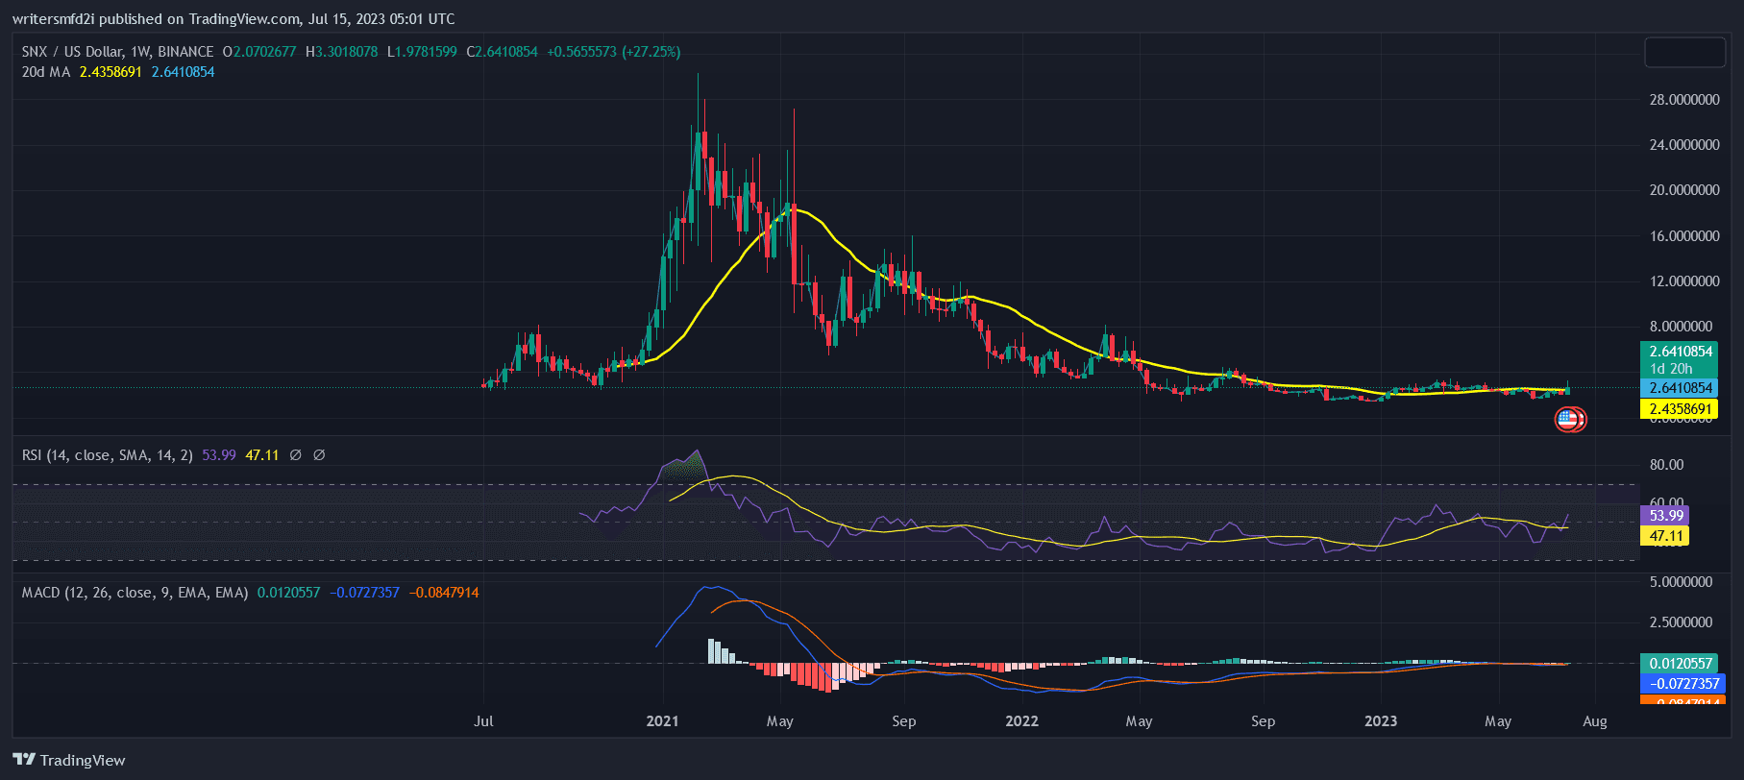
Task: Click the first empty-value symbol beside RSI
Action: (296, 455)
